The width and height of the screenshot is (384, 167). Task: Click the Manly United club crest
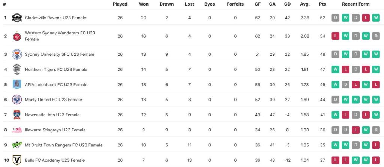(17, 100)
